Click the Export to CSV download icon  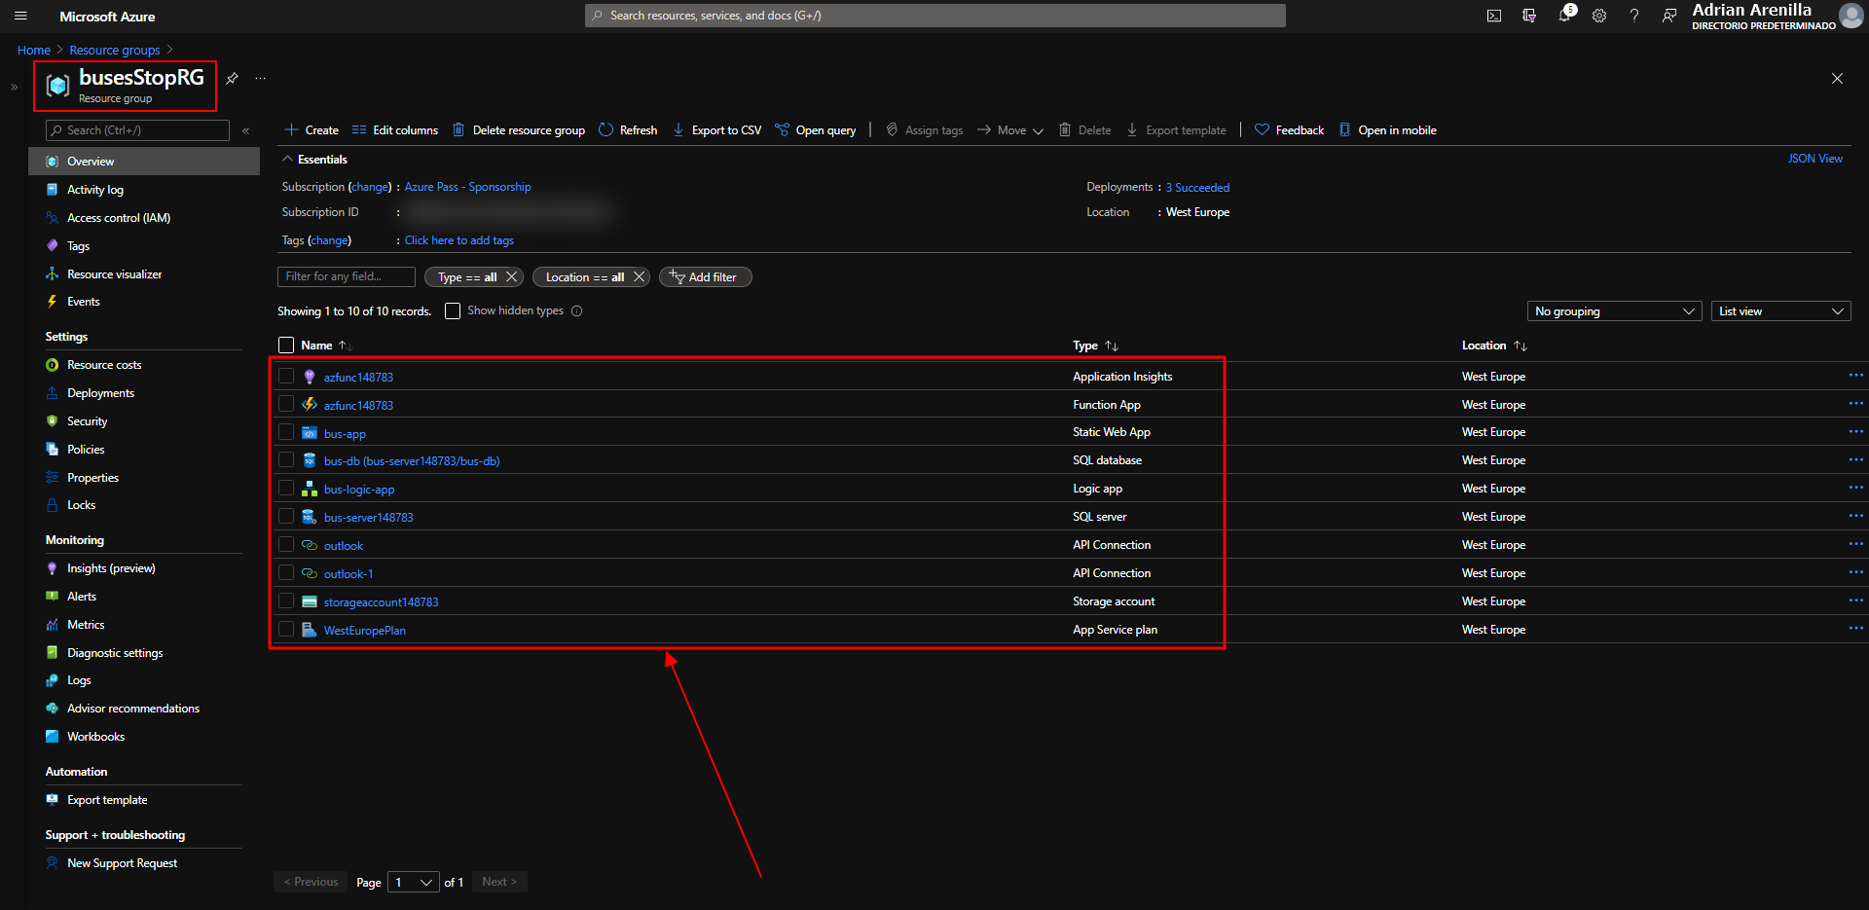click(678, 129)
